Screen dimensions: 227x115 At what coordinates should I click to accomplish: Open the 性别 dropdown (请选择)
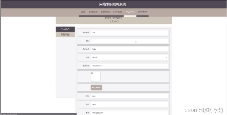coord(130,57)
